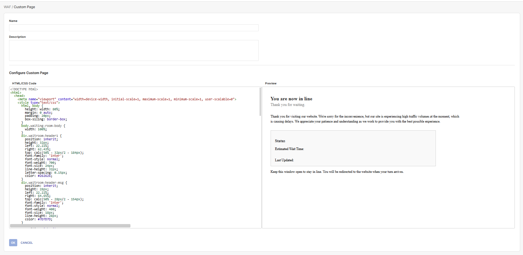Click the code editor horizontal scrollbar
Screen dimensions: 523x255
coord(70,226)
